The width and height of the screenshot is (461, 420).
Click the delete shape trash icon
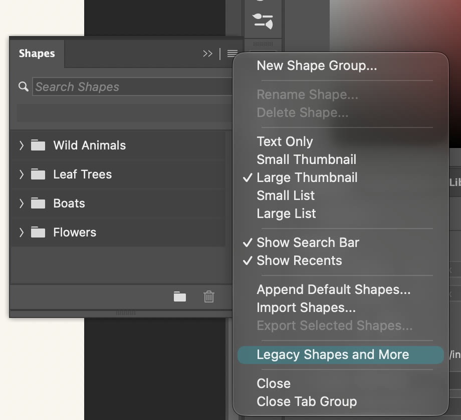(209, 296)
